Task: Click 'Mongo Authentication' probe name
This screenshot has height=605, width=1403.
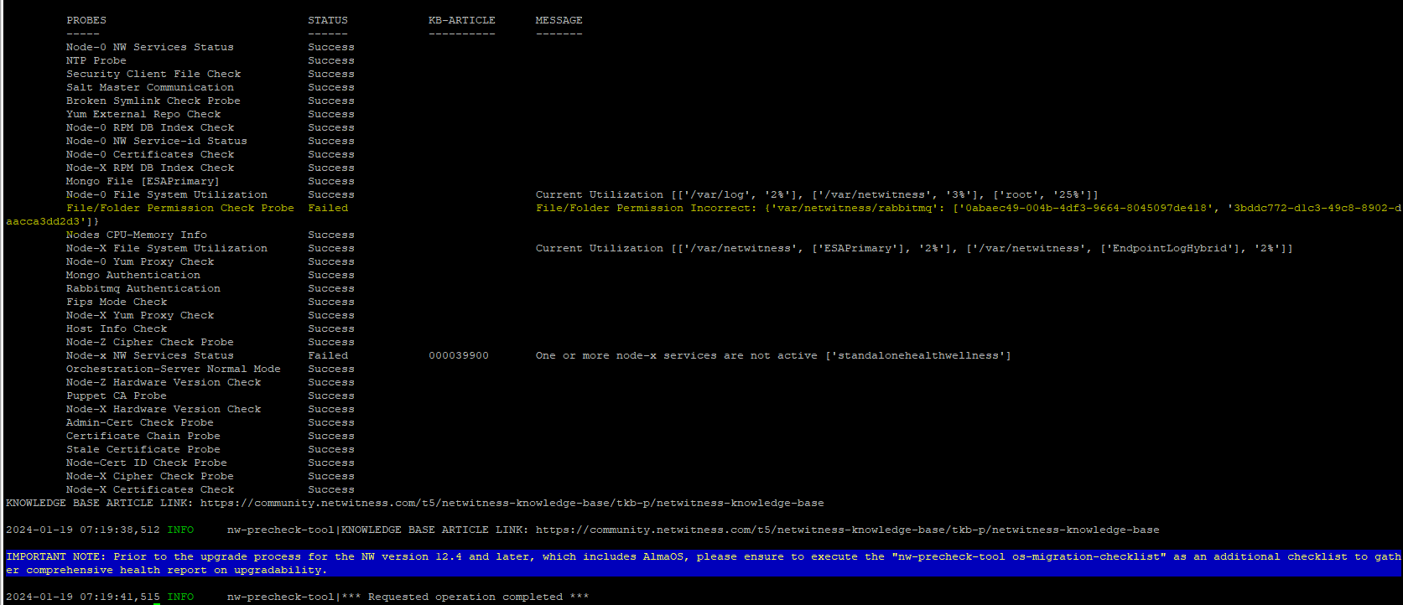Action: pyautogui.click(x=133, y=275)
